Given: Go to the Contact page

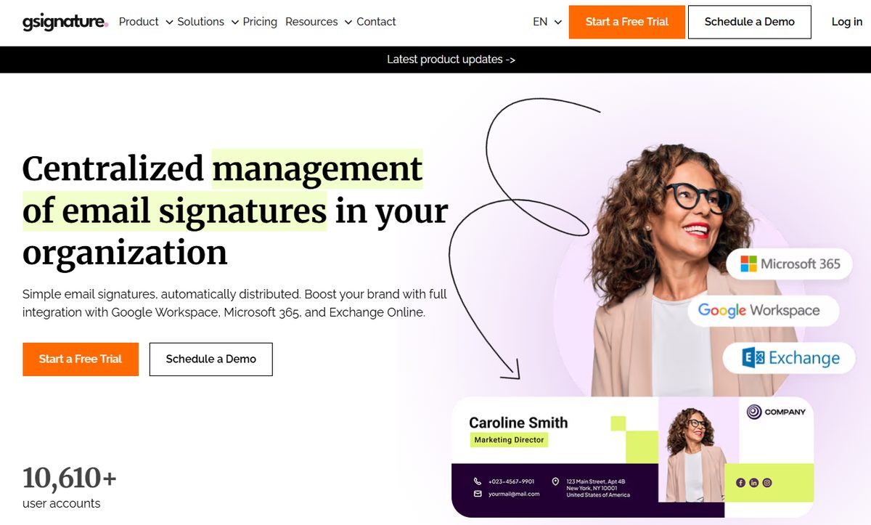Looking at the screenshot, I should tap(376, 22).
